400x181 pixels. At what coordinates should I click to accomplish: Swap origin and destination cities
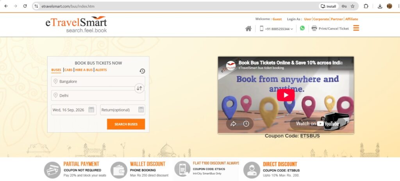click(139, 88)
